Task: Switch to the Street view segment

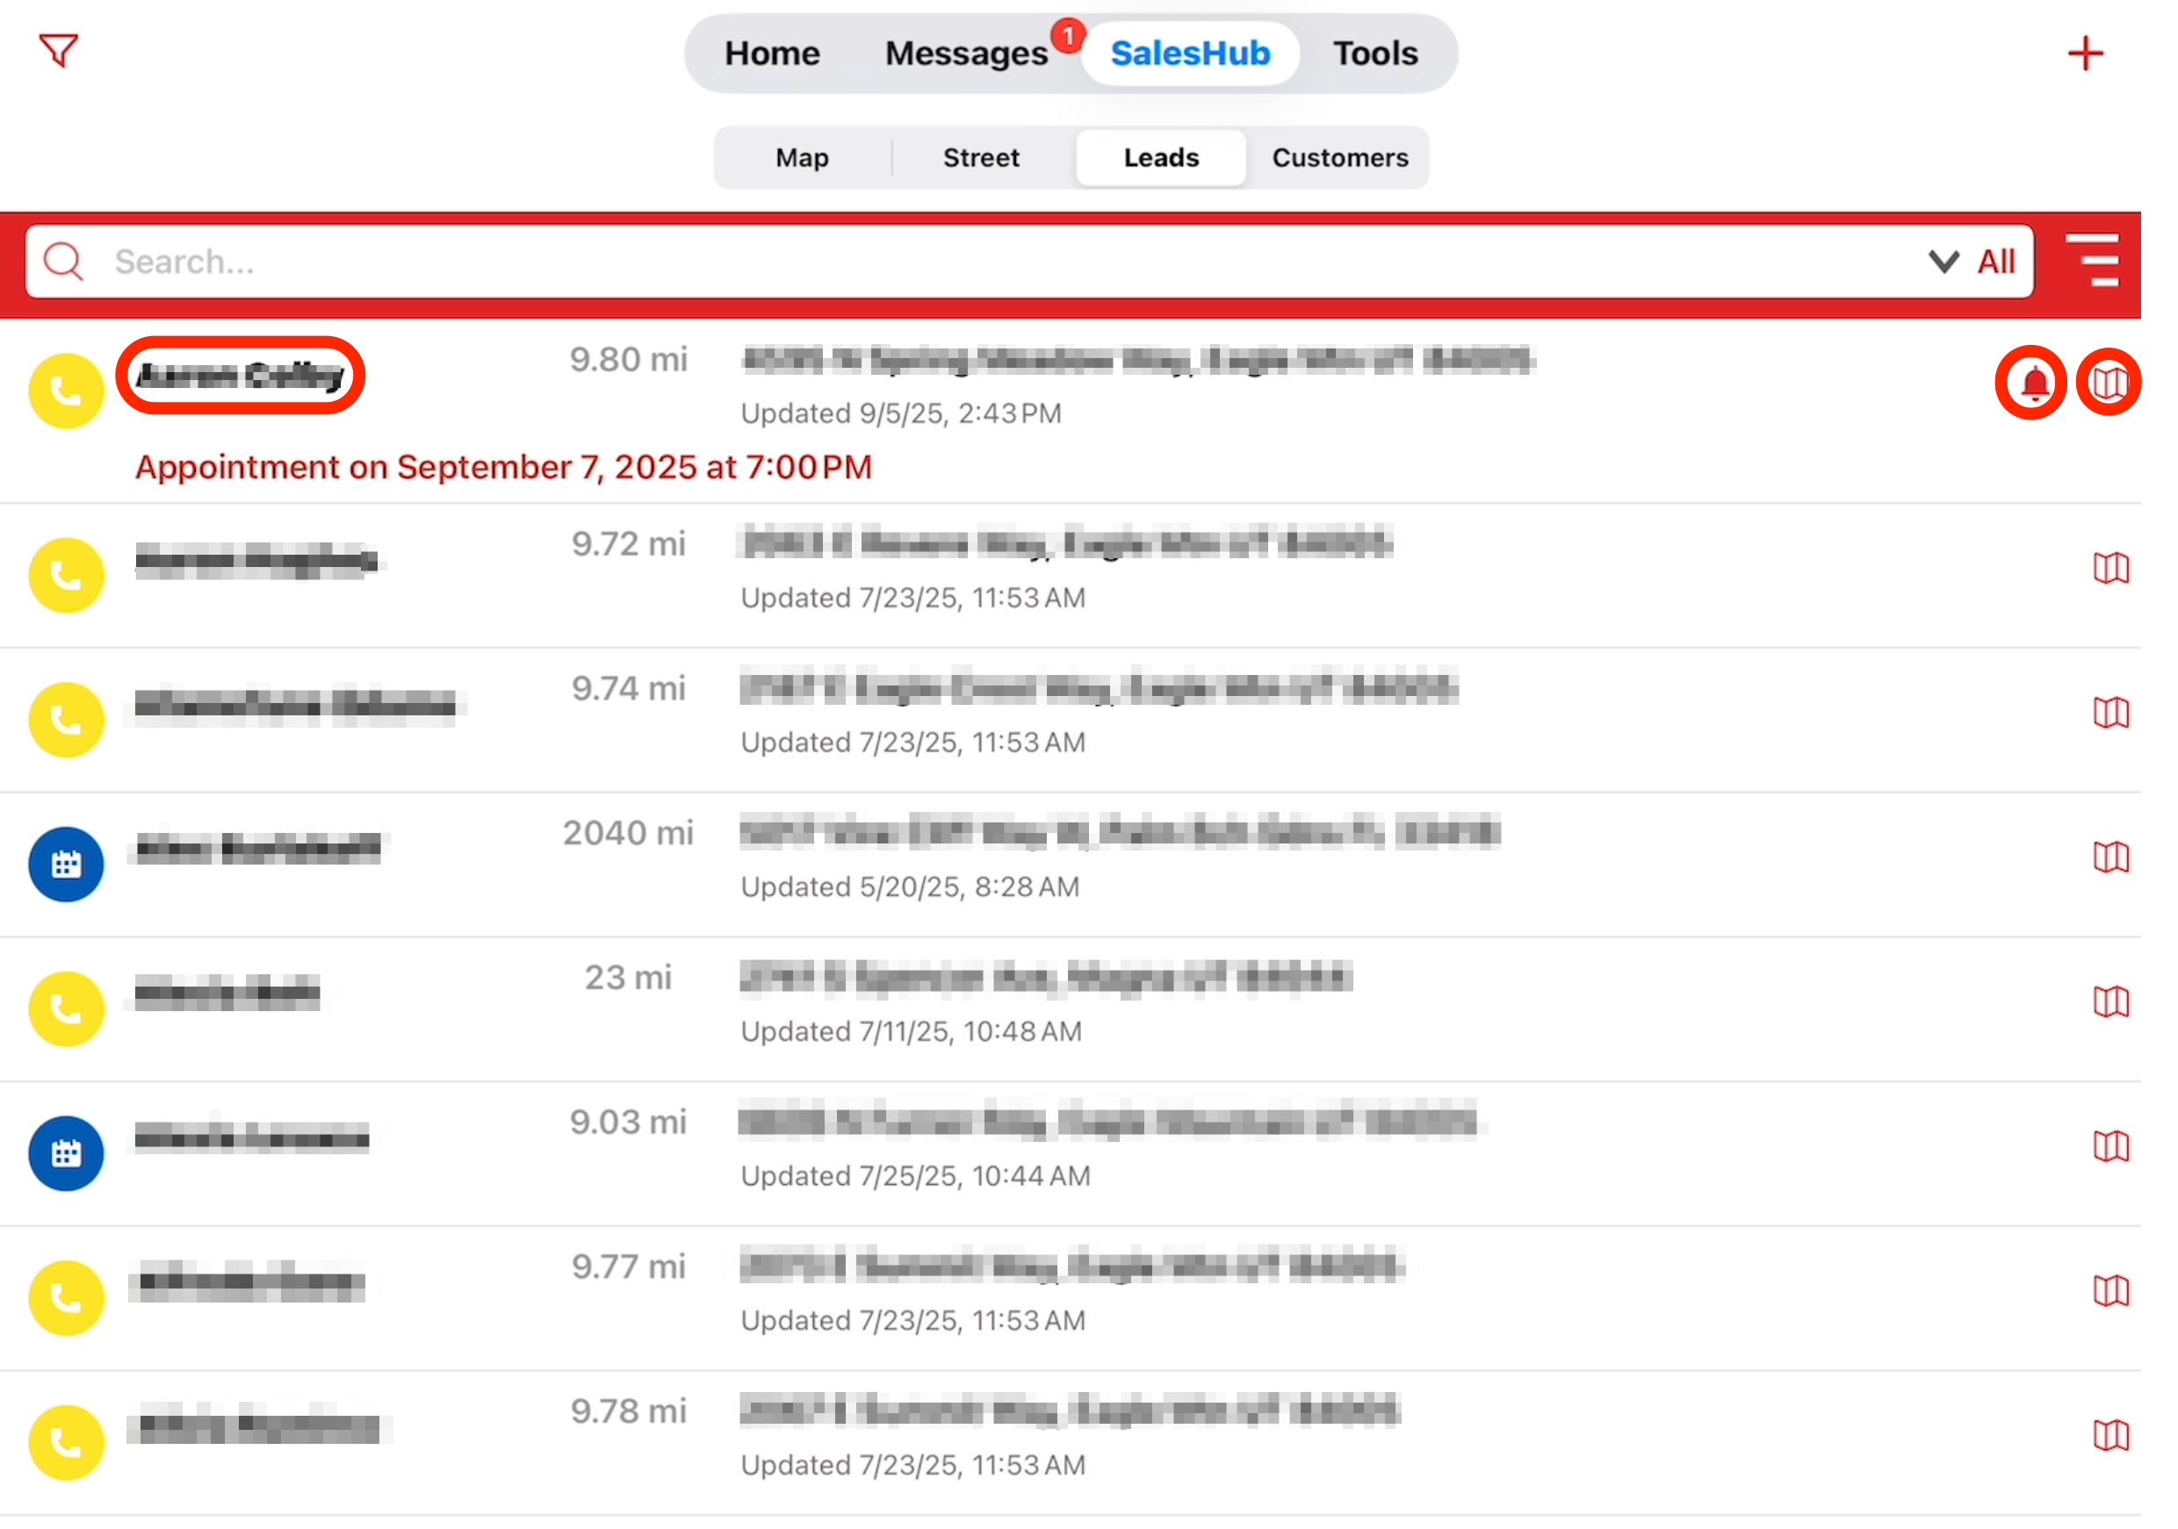Action: (981, 157)
